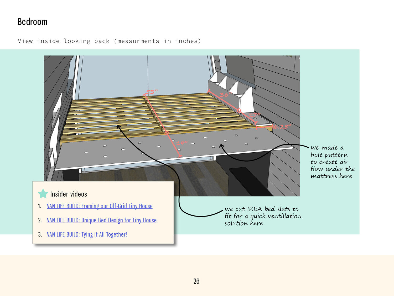
Task: Open the Framing our Off-Grid Tiny House link
Action: [x=100, y=206]
